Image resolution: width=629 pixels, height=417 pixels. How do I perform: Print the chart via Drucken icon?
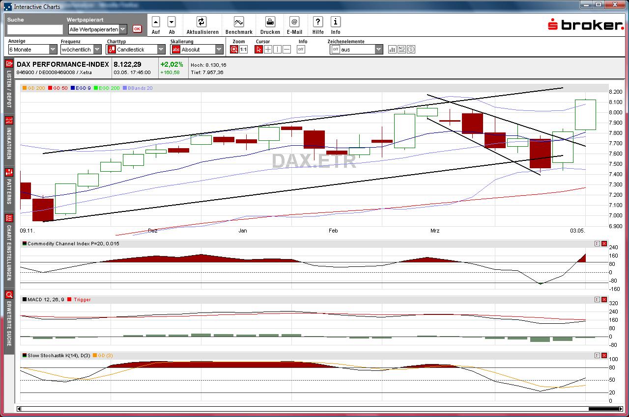pyautogui.click(x=270, y=22)
